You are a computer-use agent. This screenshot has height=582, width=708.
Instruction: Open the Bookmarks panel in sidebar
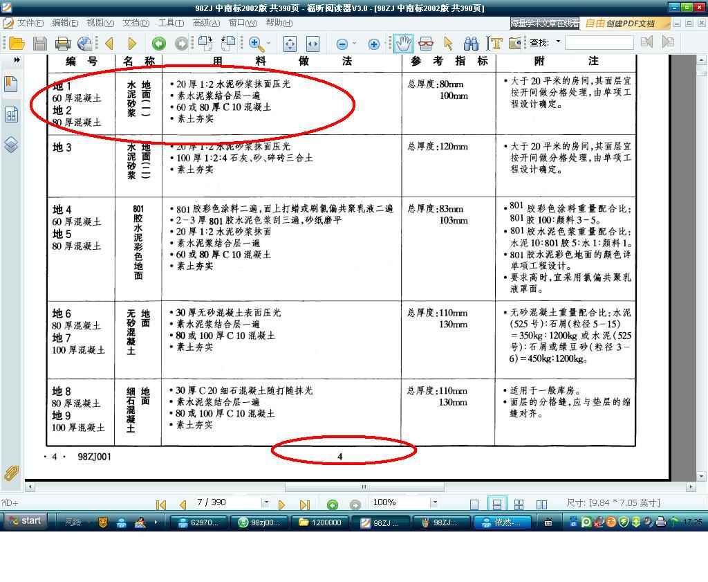pos(11,84)
